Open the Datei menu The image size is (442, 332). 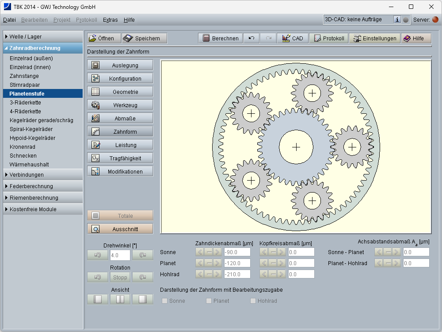[9, 20]
